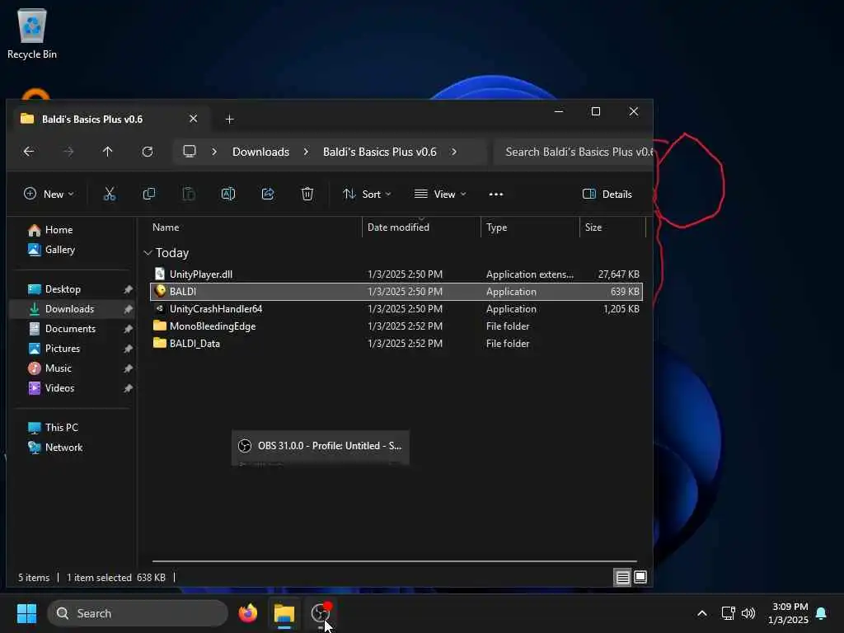Select the MonoBleedingEdge folder
The image size is (844, 633).
click(396, 326)
